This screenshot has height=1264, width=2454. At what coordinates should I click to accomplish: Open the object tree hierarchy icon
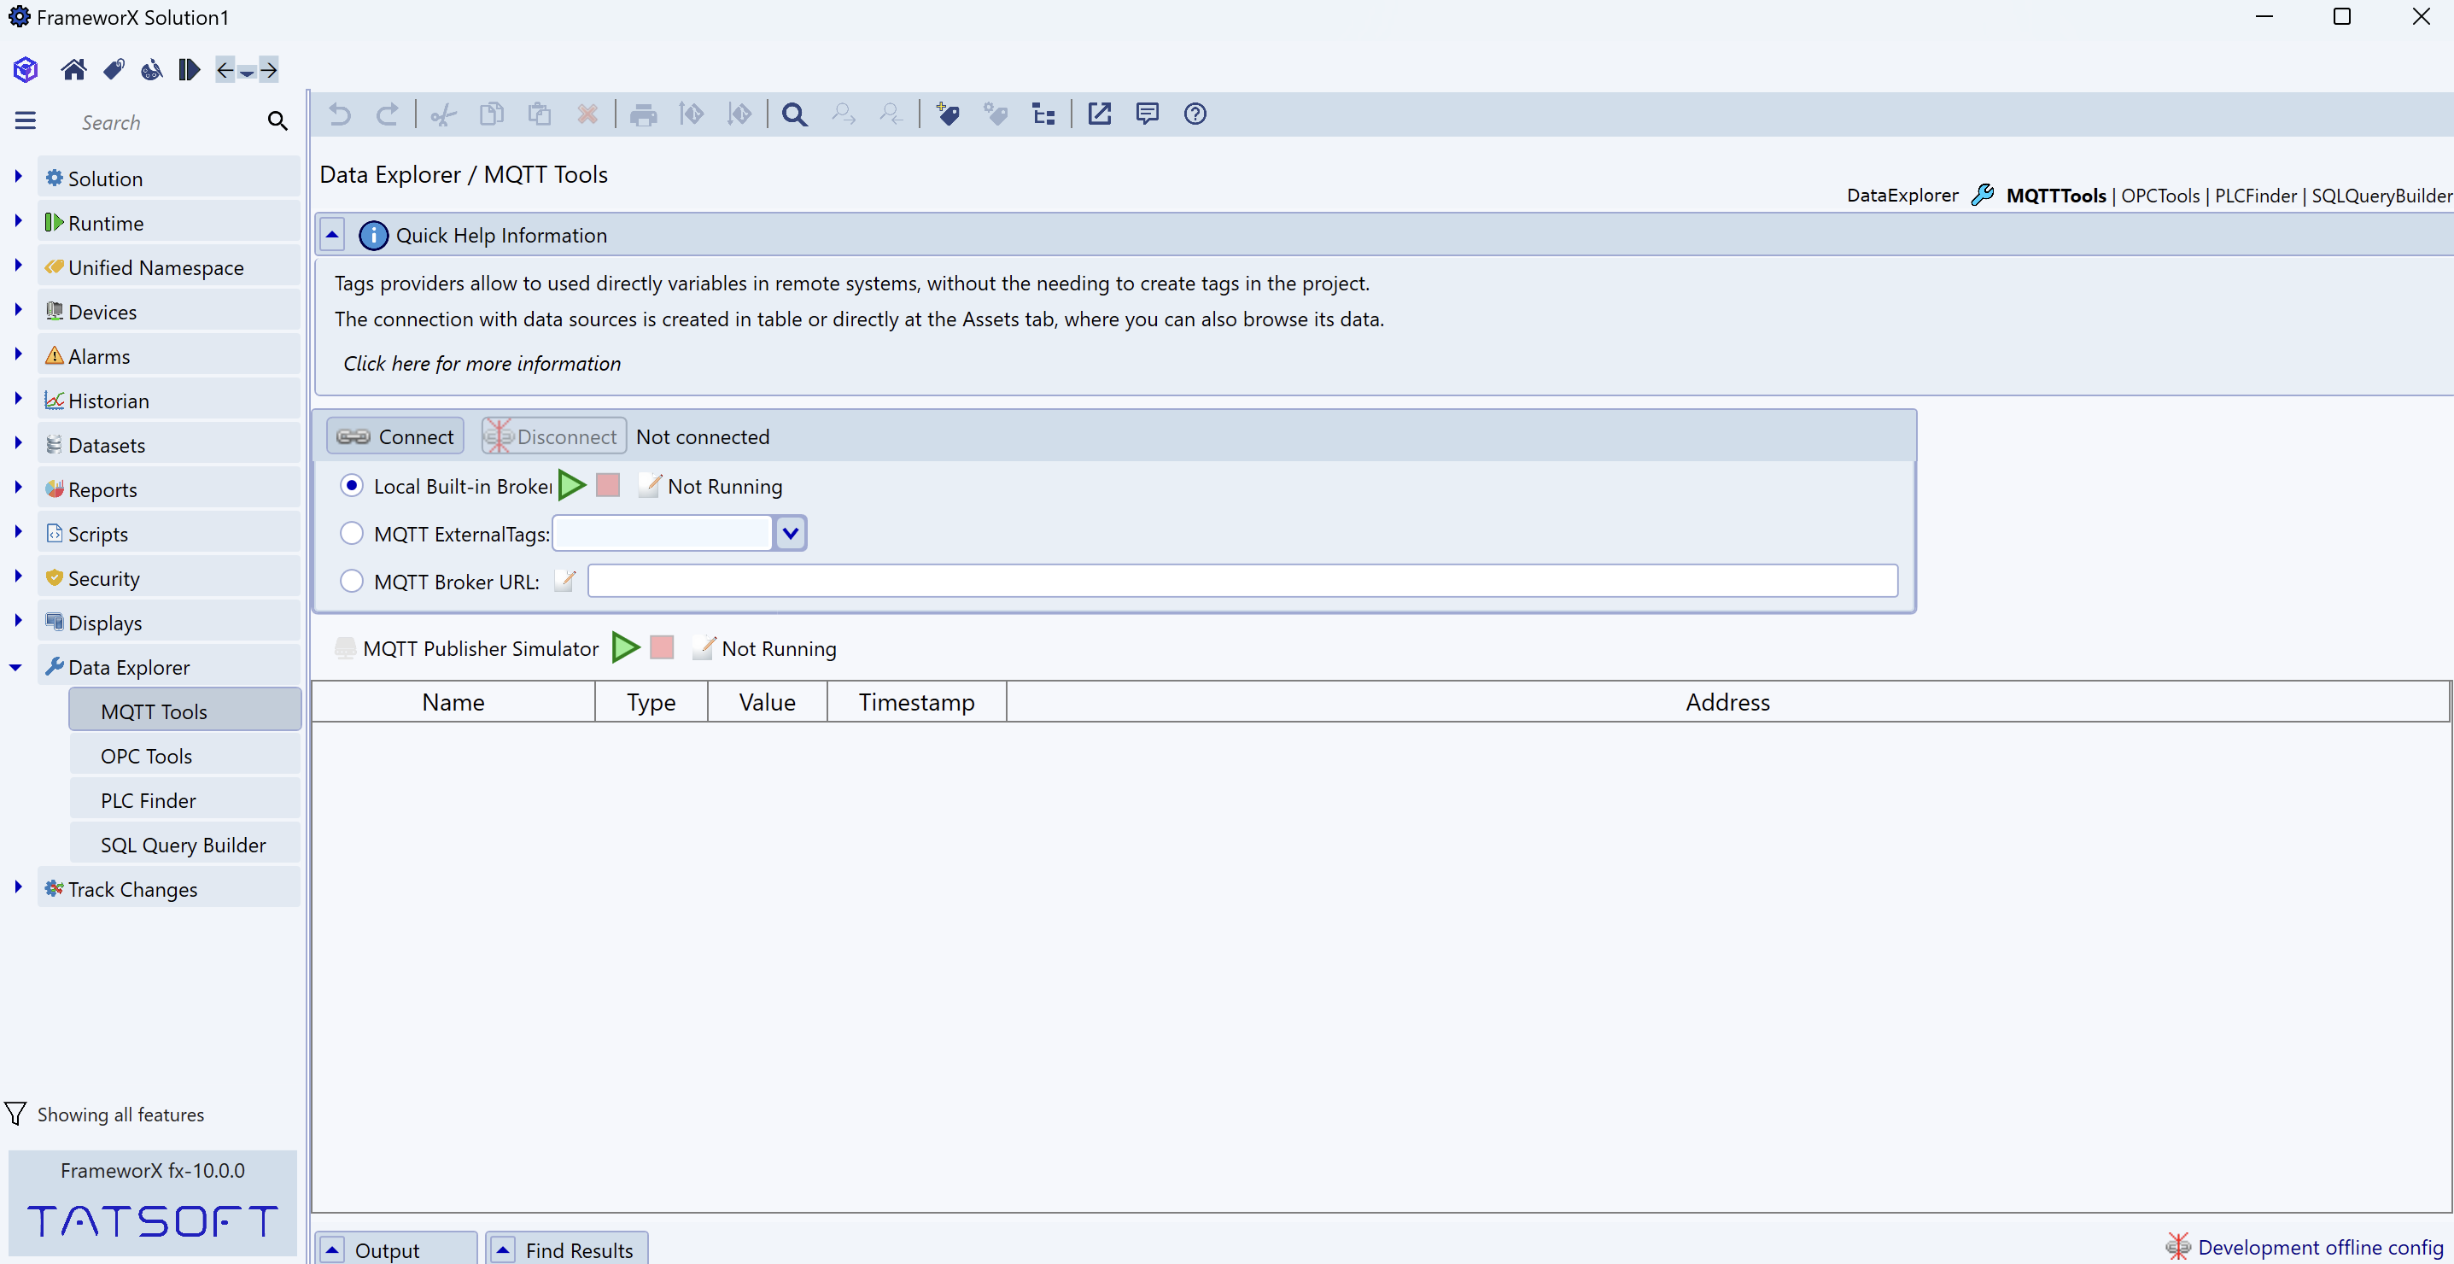pos(1043,115)
